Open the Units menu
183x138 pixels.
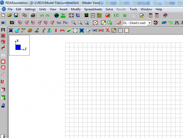coord(43,9)
